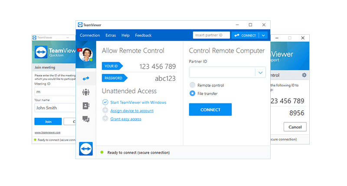The height and width of the screenshot is (186, 347).
Task: Click the password value abc123
Action: pyautogui.click(x=165, y=78)
